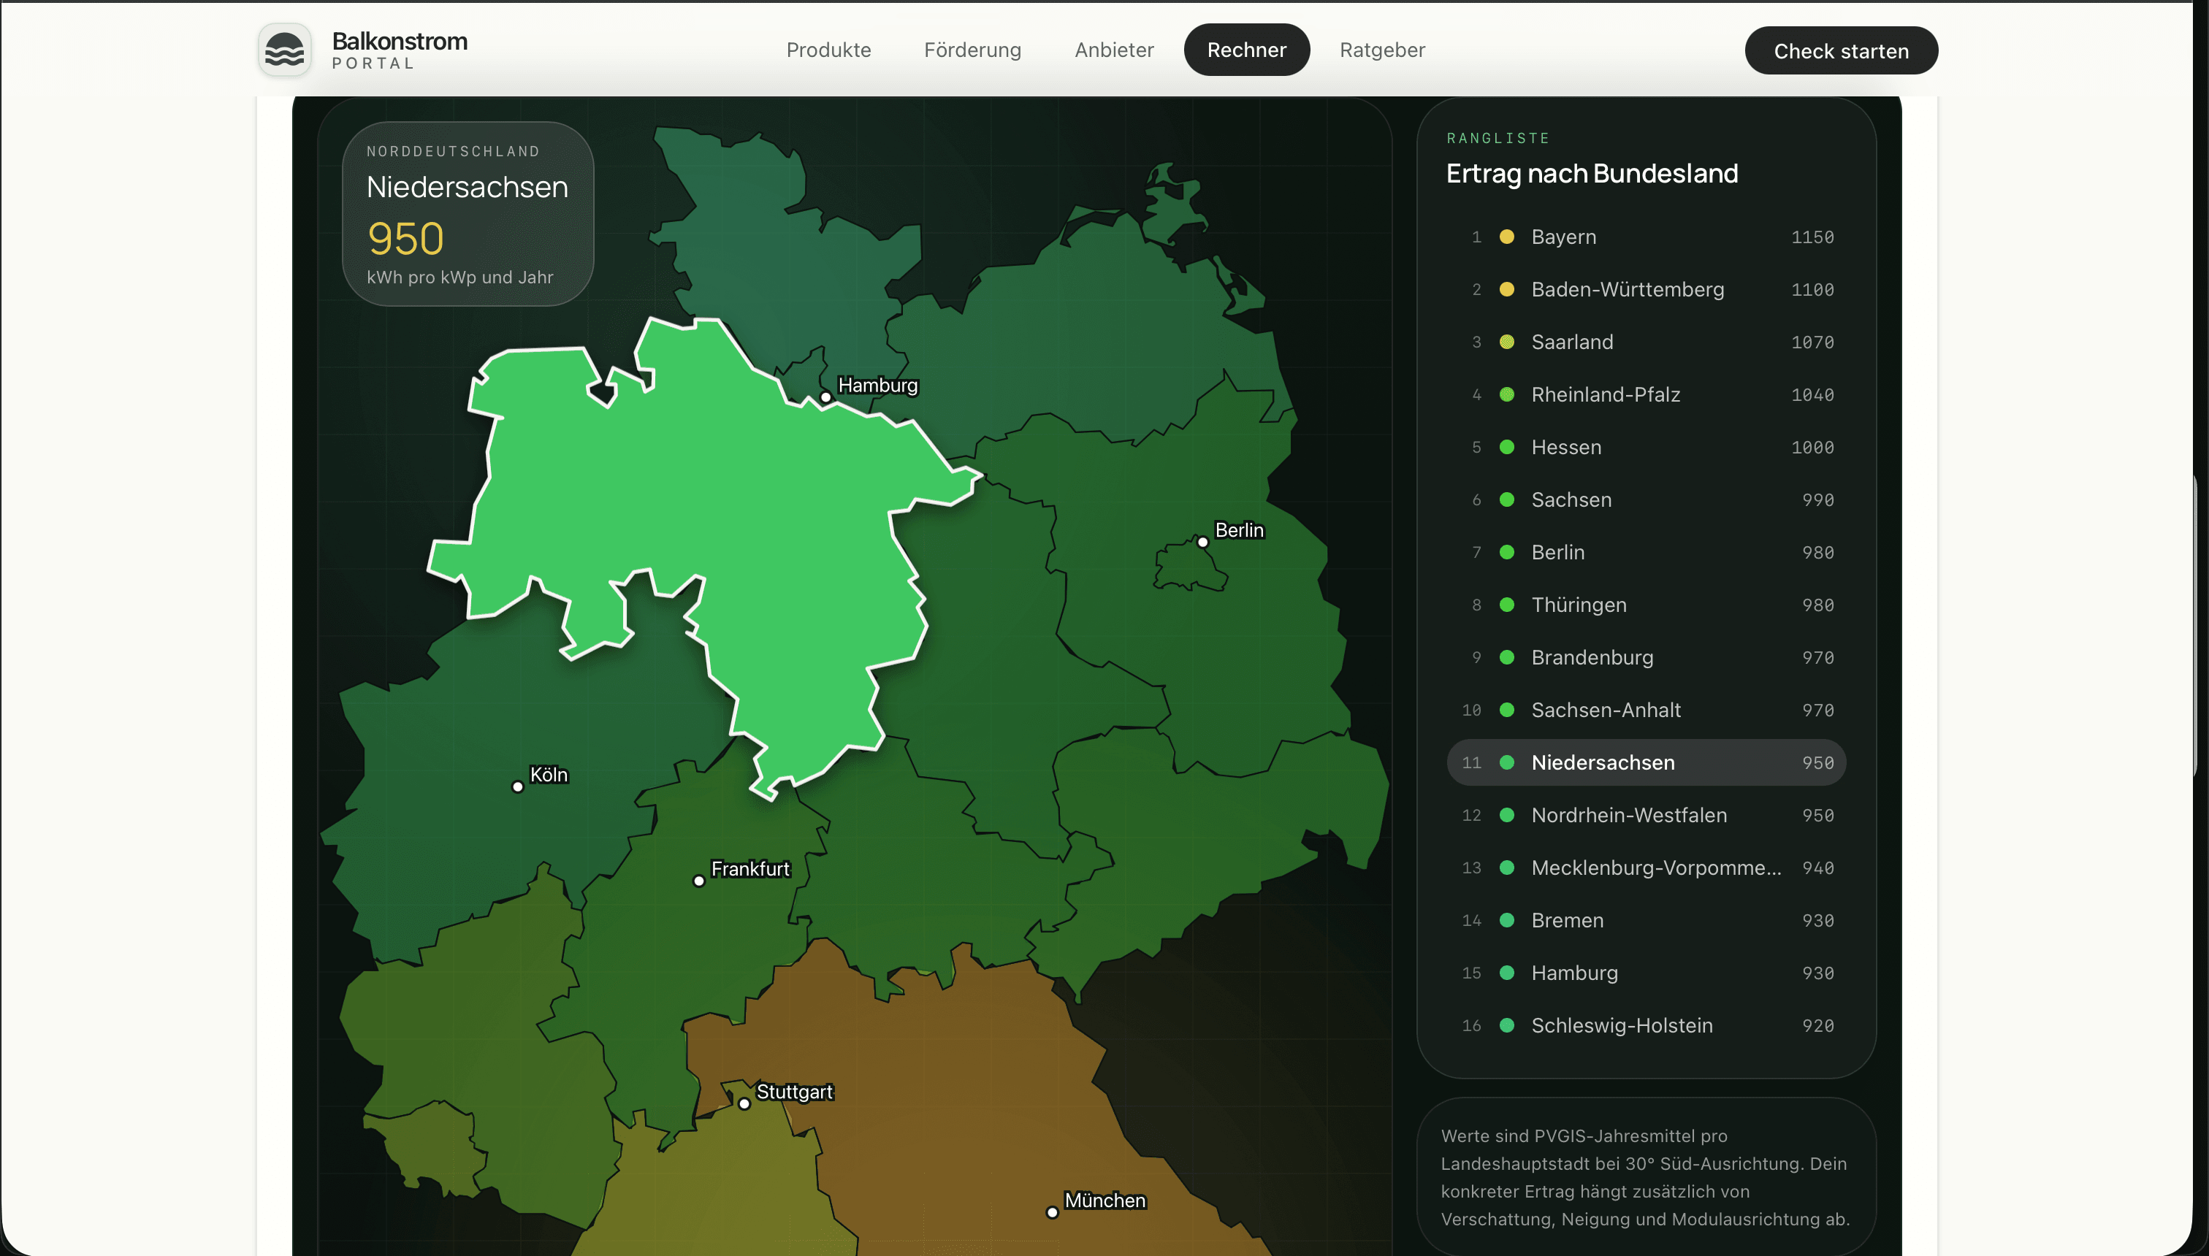Click the Balkonstrom wave logo icon

coord(285,50)
